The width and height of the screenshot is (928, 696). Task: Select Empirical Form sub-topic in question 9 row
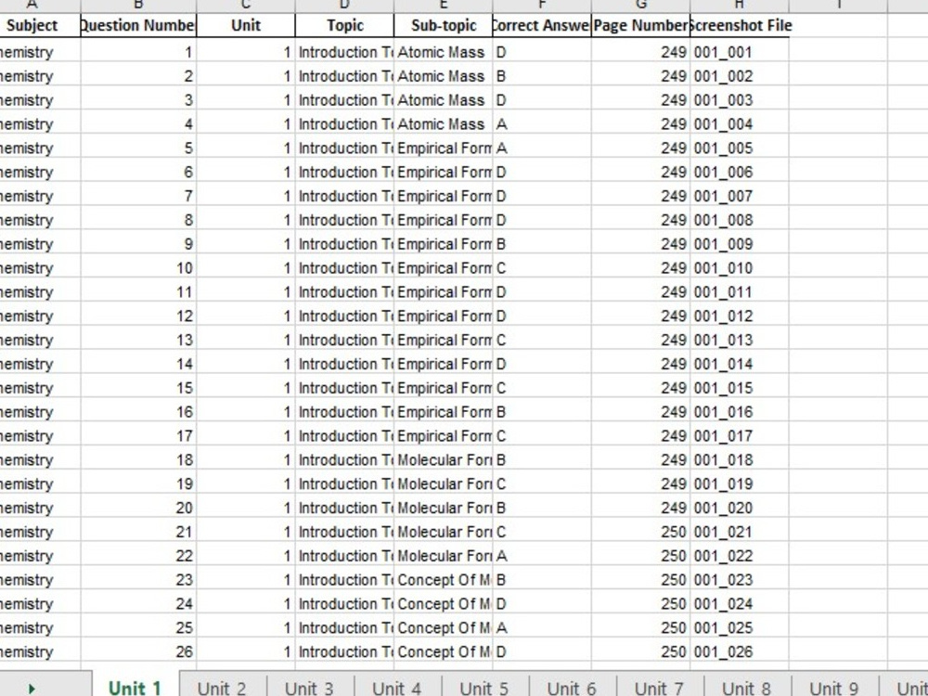click(444, 244)
